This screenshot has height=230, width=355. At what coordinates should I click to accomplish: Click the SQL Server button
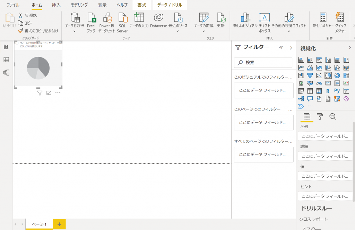[x=122, y=23]
